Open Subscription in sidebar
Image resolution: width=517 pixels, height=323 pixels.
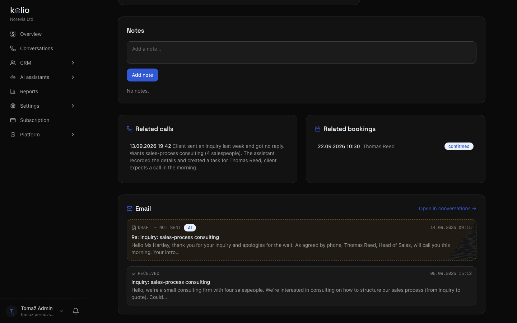[x=43, y=120]
